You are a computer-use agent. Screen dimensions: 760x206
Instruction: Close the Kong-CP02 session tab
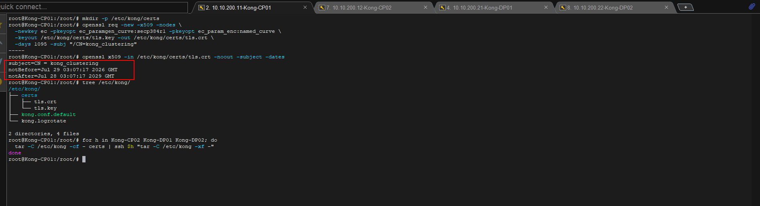tap(426, 8)
